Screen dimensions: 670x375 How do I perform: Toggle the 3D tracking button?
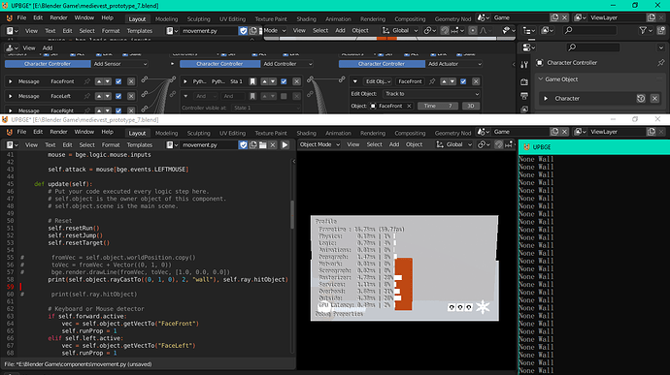coord(470,106)
